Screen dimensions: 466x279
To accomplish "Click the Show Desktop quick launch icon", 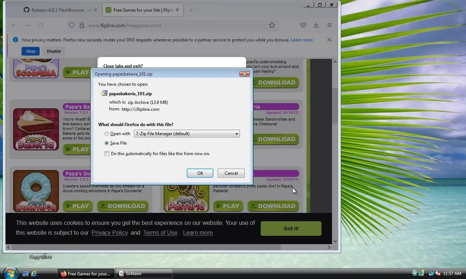I will [25, 274].
